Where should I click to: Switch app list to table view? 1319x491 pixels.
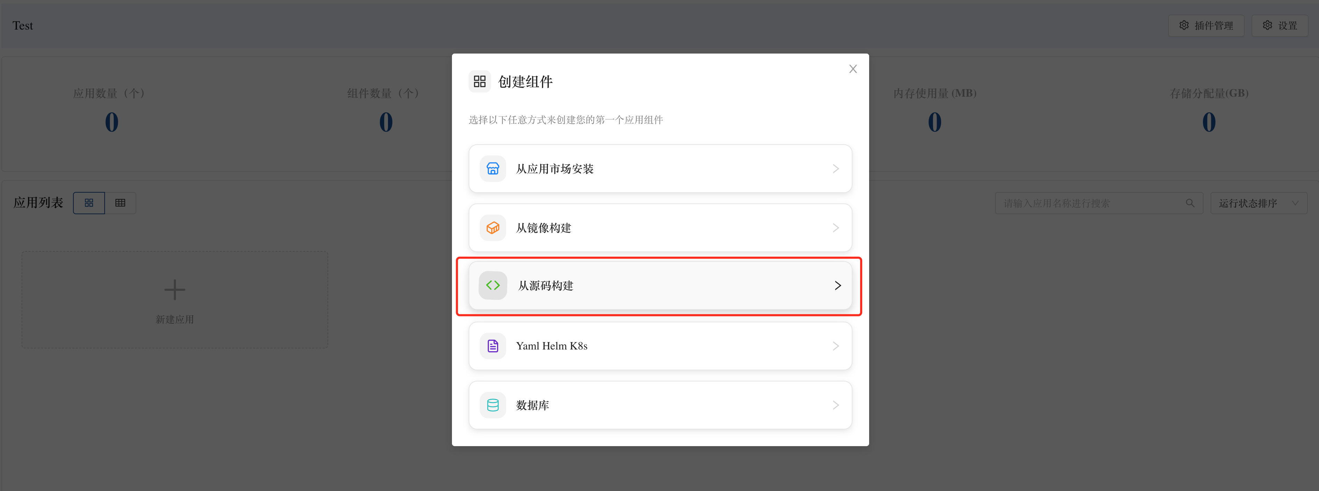pos(120,203)
